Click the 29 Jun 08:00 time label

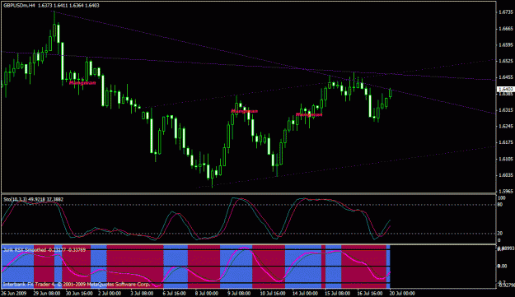point(47,294)
